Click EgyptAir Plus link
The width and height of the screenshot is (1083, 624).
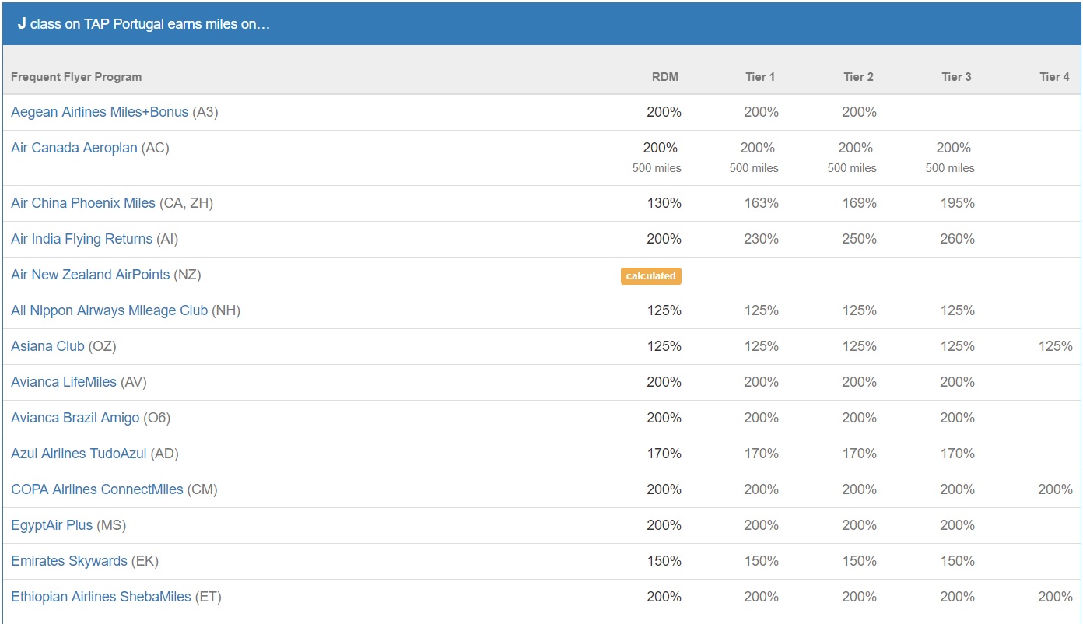click(x=52, y=525)
